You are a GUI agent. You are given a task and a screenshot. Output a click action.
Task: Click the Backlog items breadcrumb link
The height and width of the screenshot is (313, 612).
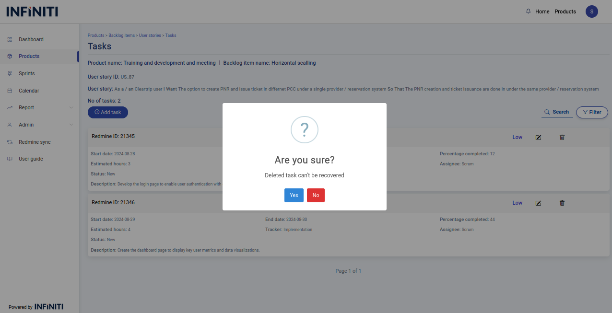tap(121, 35)
